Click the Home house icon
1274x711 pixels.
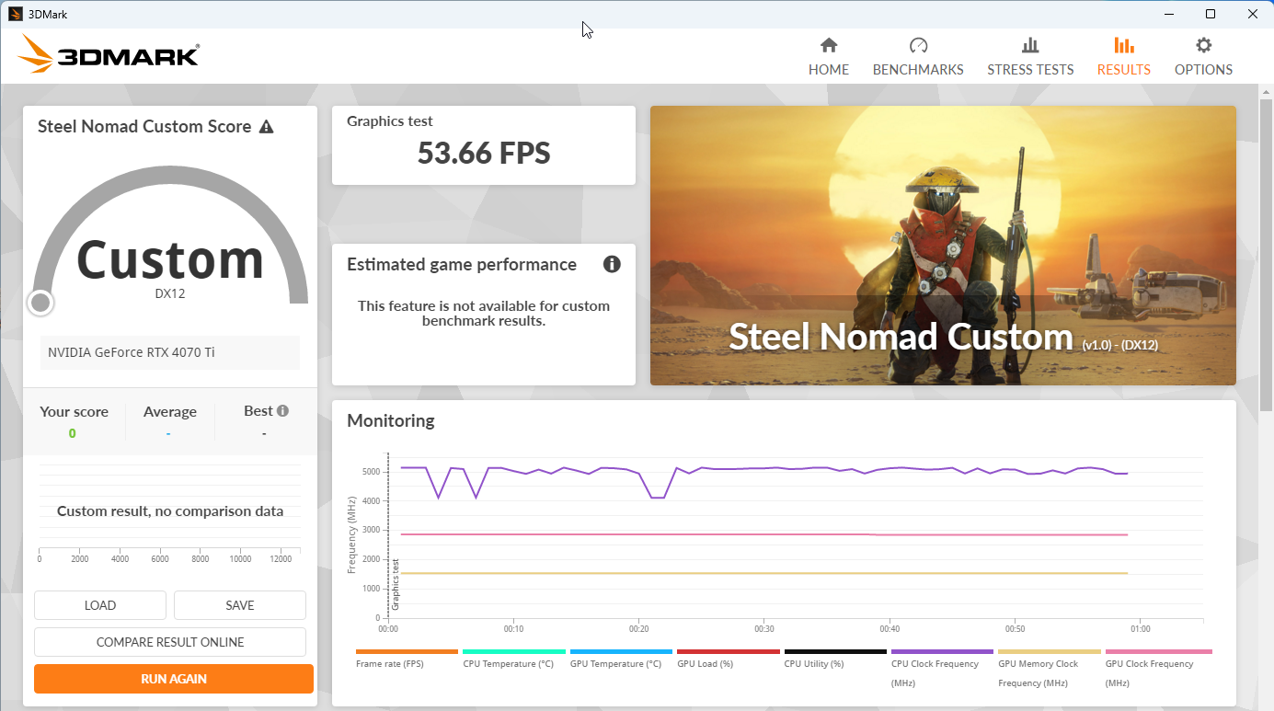[828, 45]
